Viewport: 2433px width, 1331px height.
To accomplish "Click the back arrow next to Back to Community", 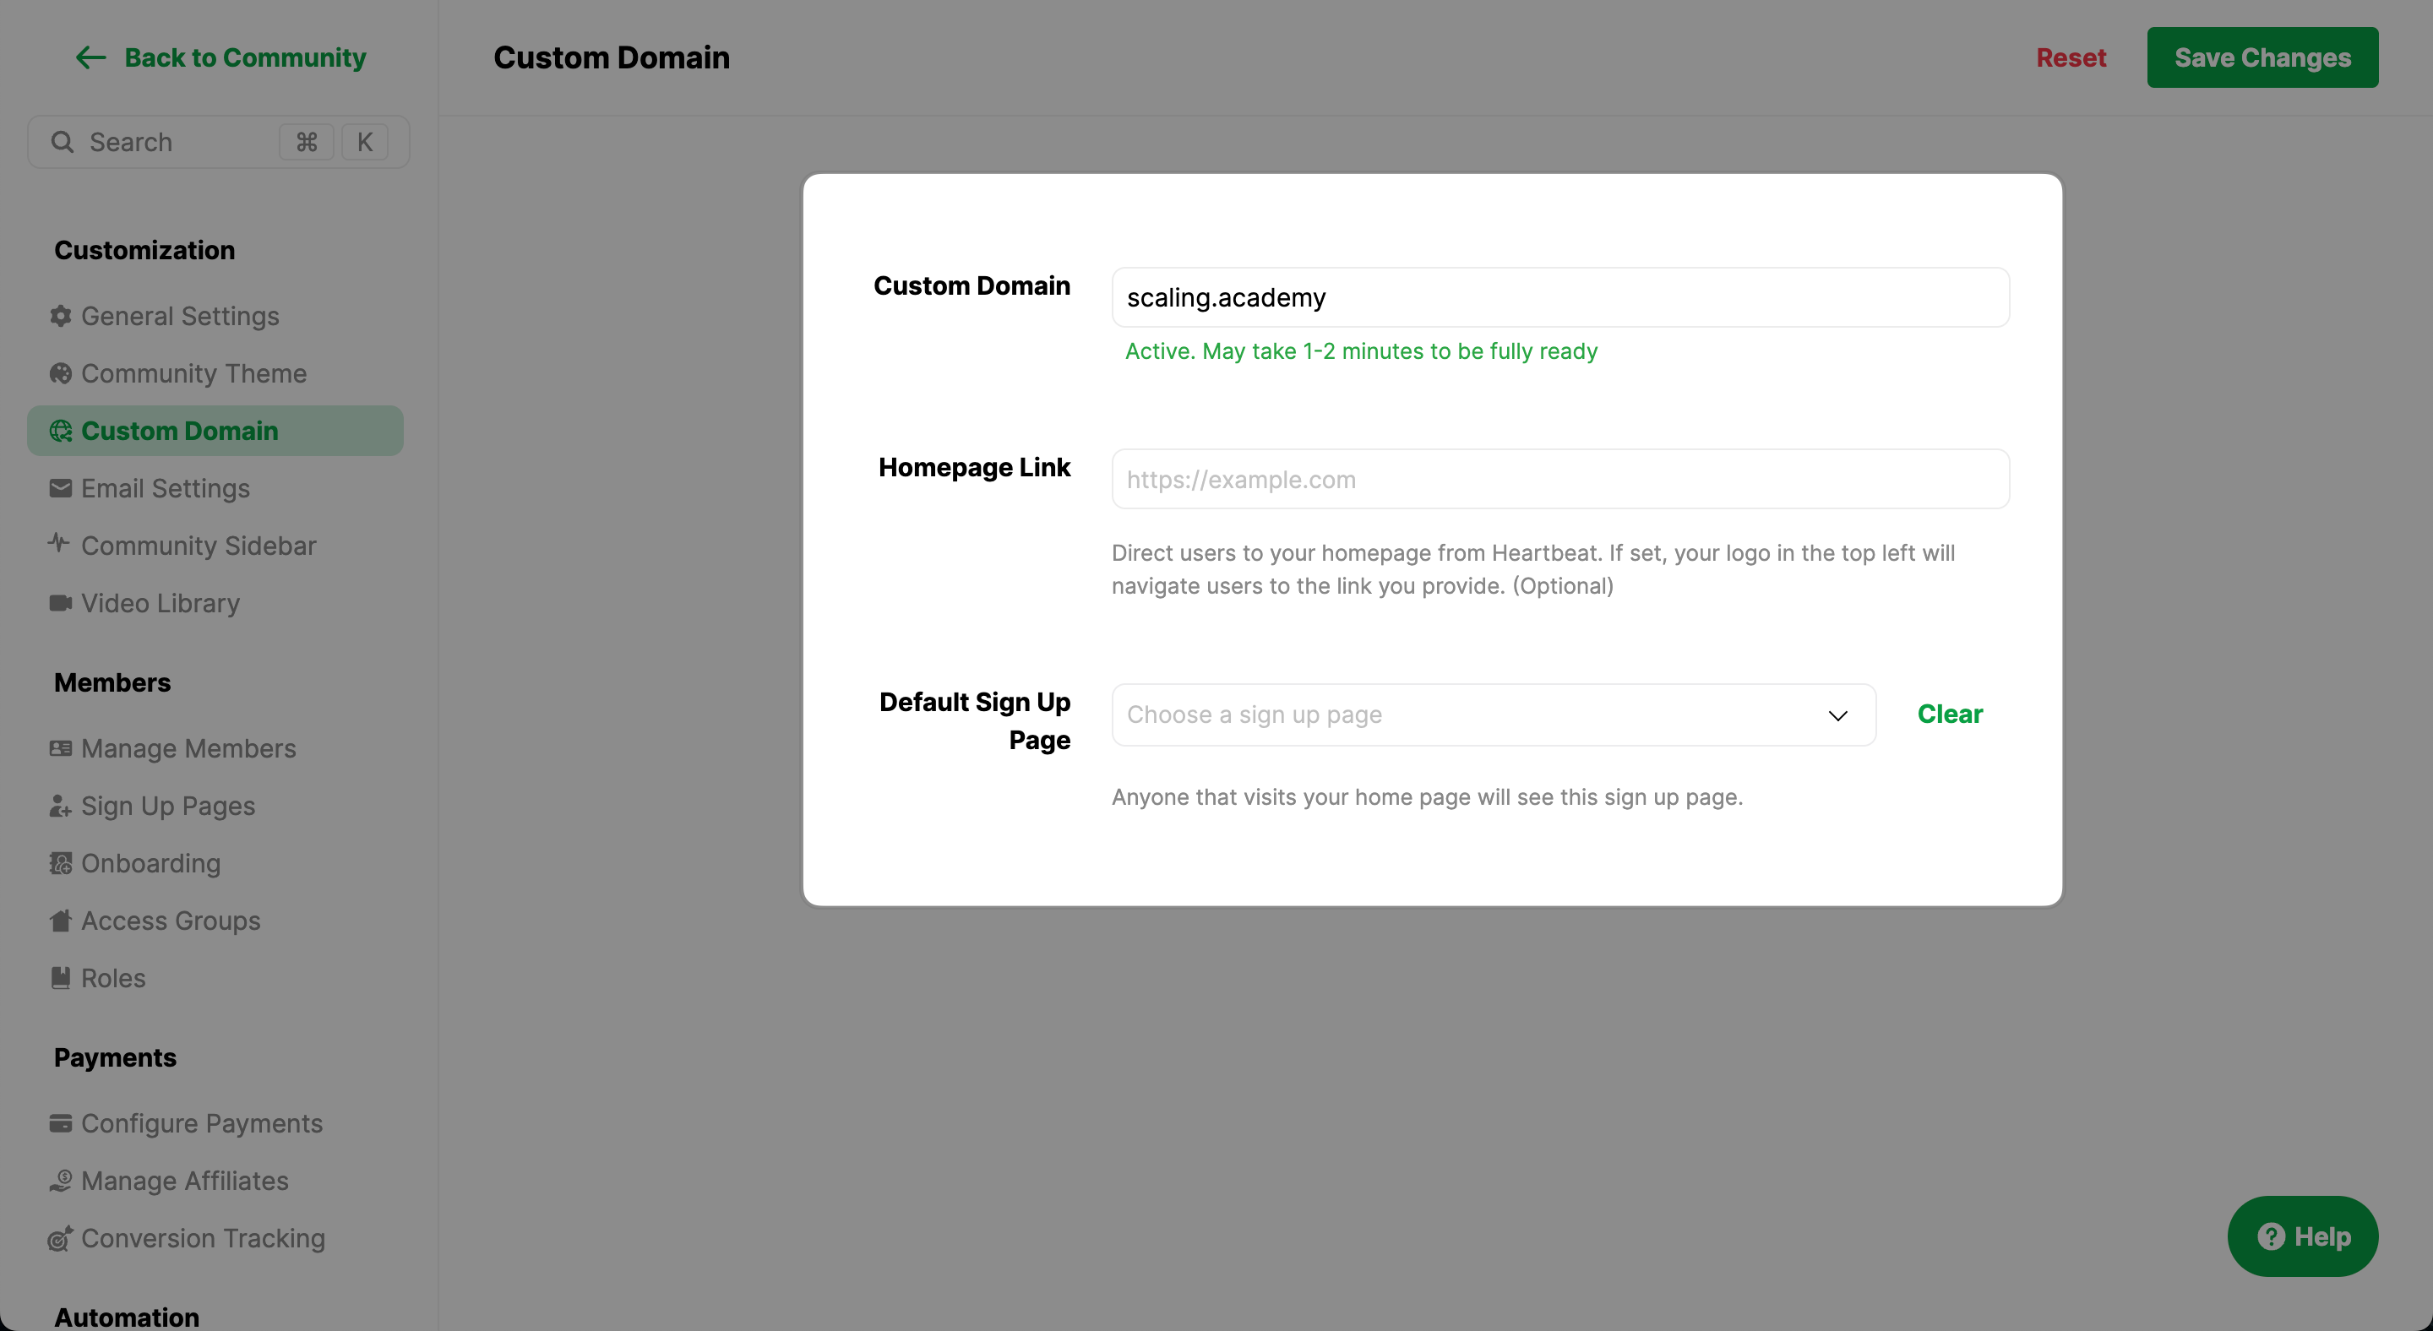I will click(90, 57).
